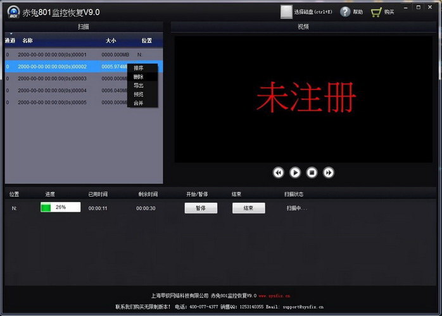This screenshot has height=316, width=442.
Task: Click the 0006.040MB size cell
Action: [x=115, y=90]
